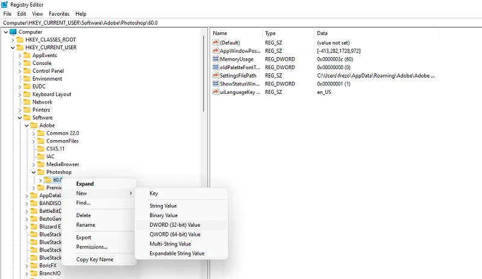
Task: Select Delete in the context menu
Action: pos(99,215)
